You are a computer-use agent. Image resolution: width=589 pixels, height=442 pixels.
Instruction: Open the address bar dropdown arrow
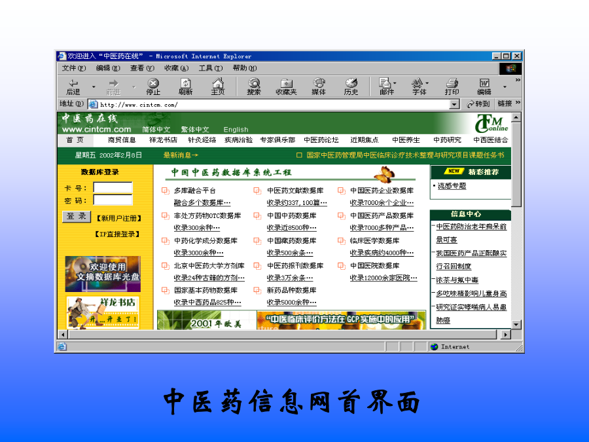pyautogui.click(x=455, y=105)
